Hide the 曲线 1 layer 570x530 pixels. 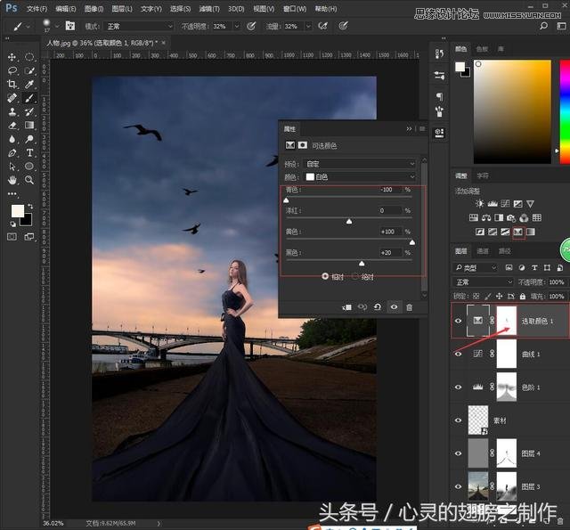459,354
